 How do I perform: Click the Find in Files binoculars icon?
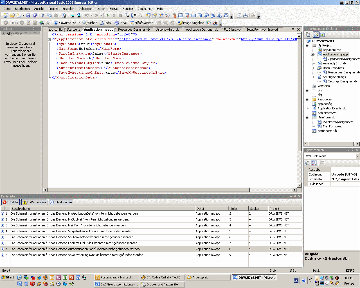click(64, 16)
